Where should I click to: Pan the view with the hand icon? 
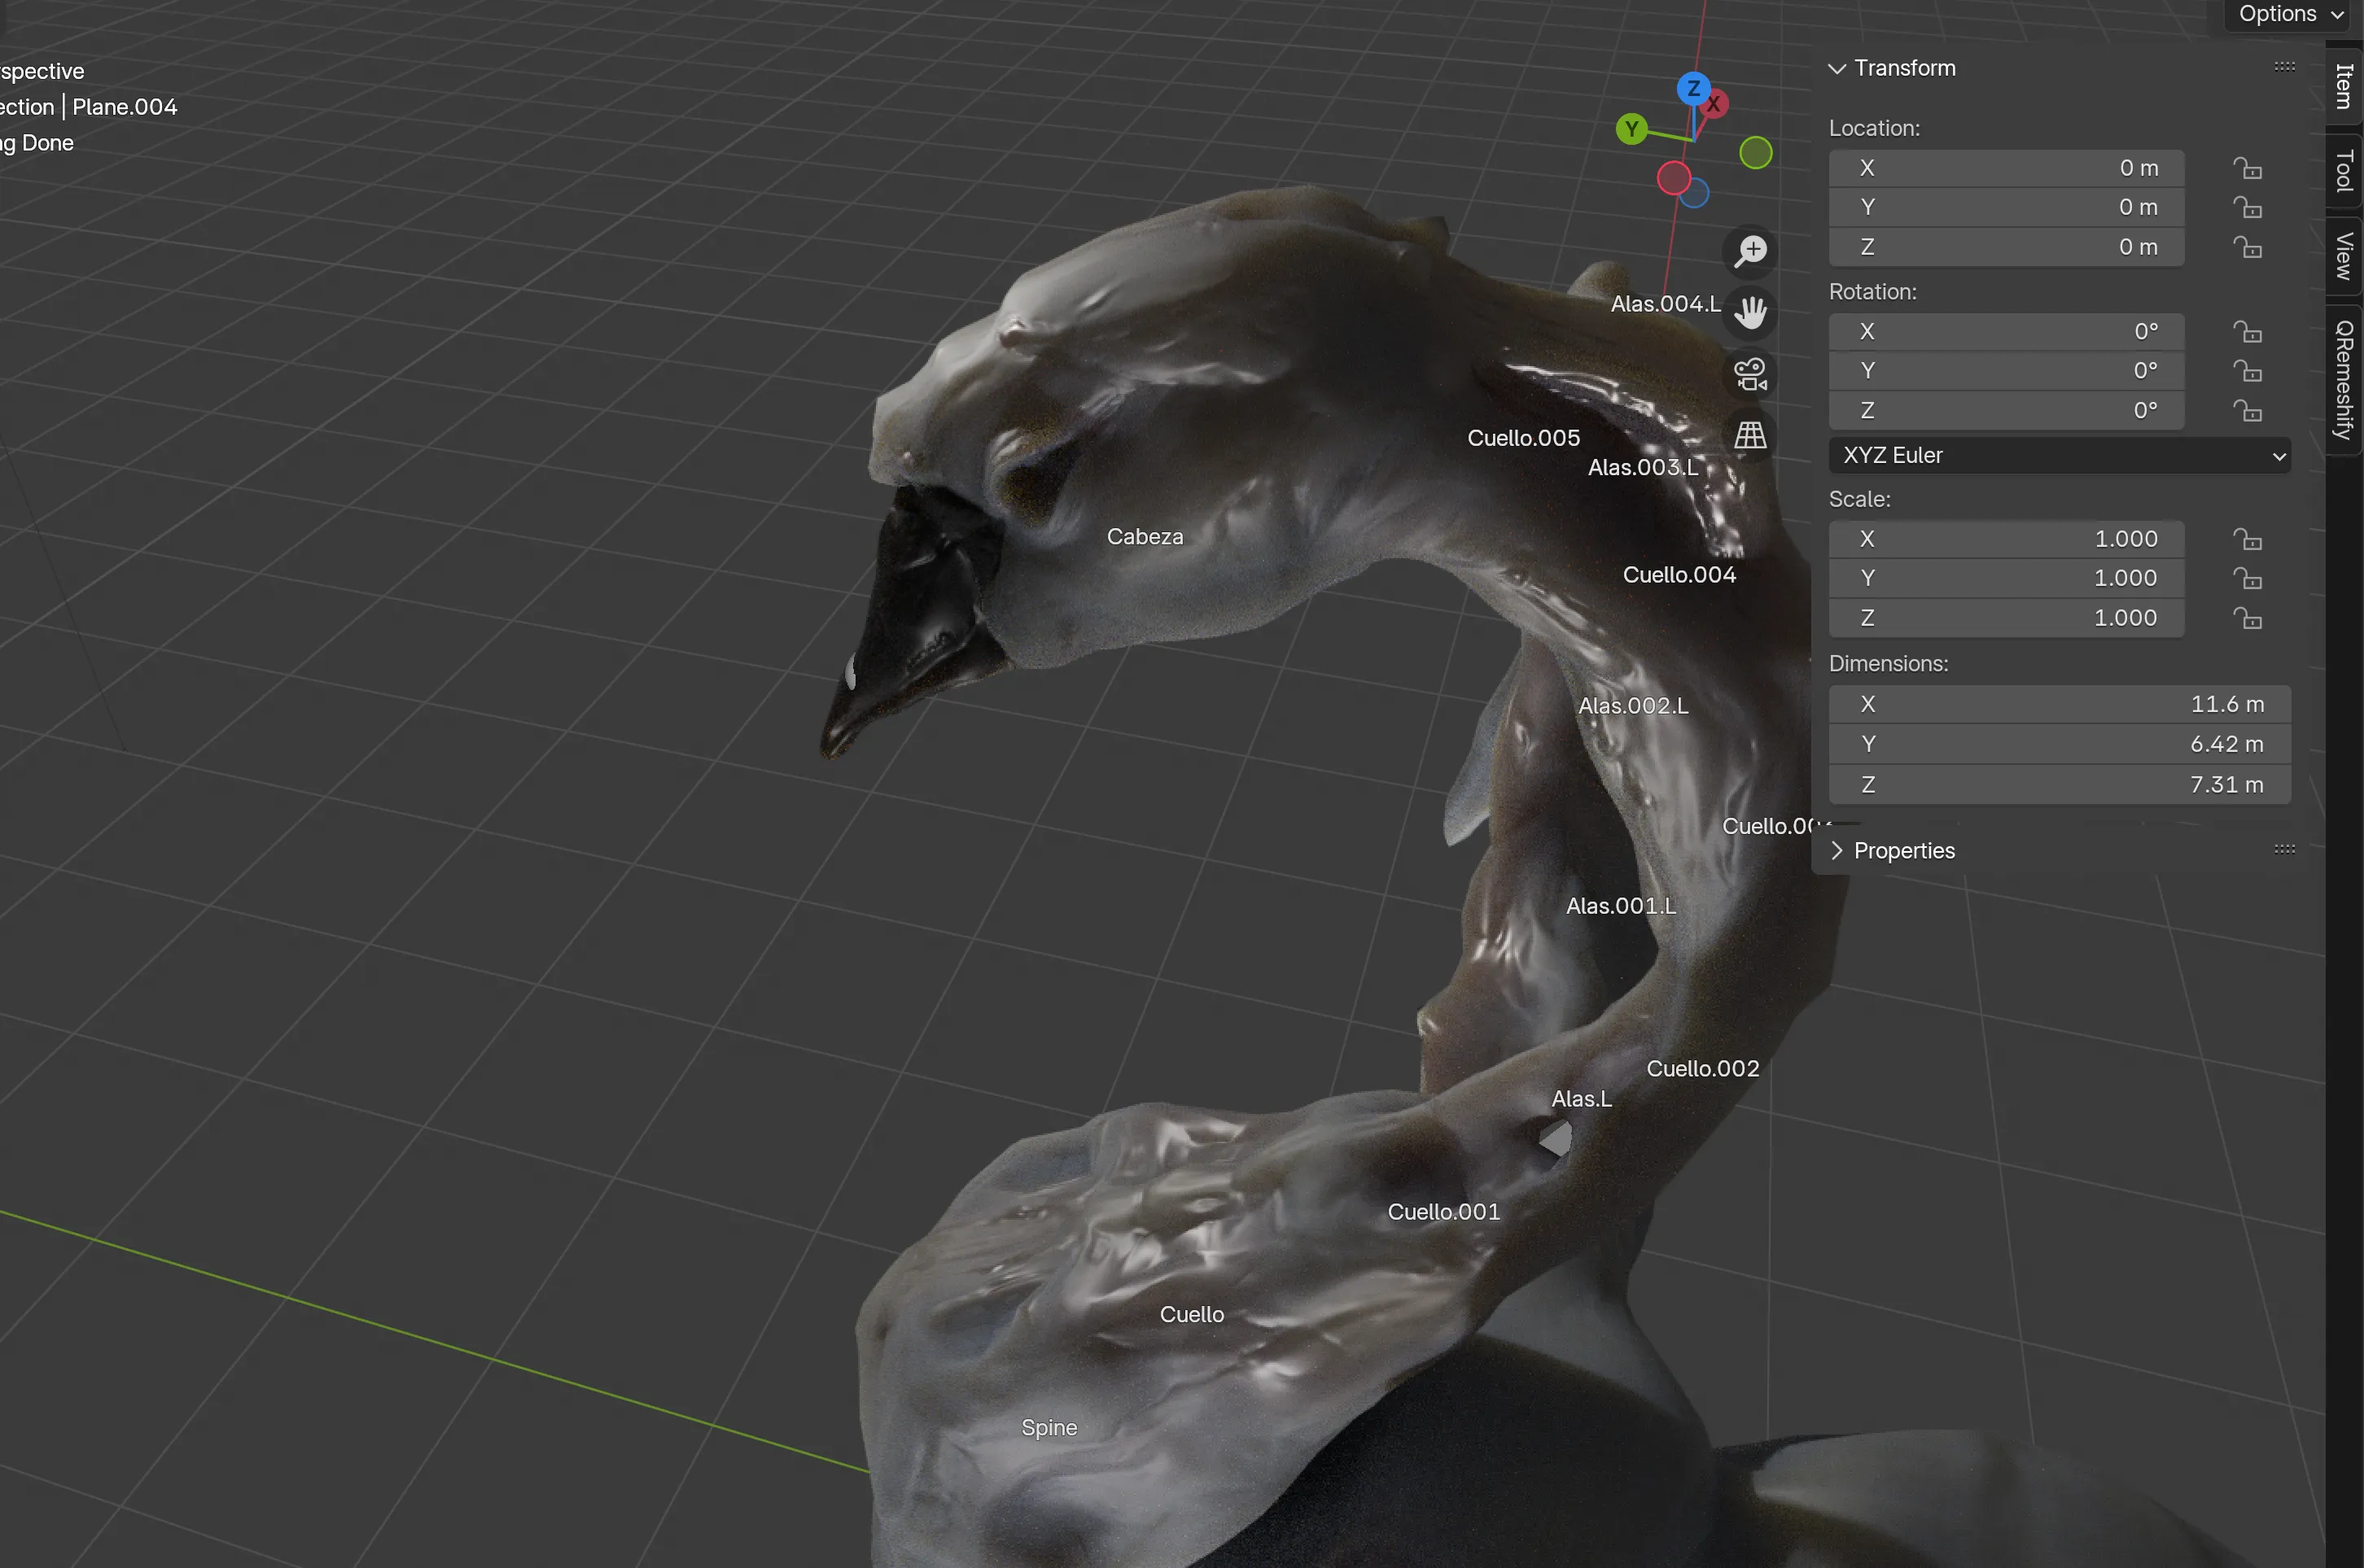(x=1751, y=313)
